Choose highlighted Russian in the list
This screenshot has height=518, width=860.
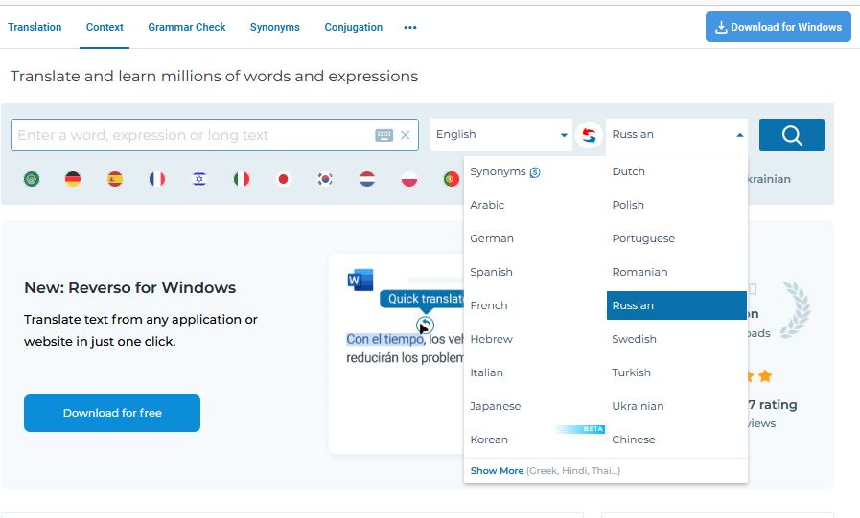677,305
